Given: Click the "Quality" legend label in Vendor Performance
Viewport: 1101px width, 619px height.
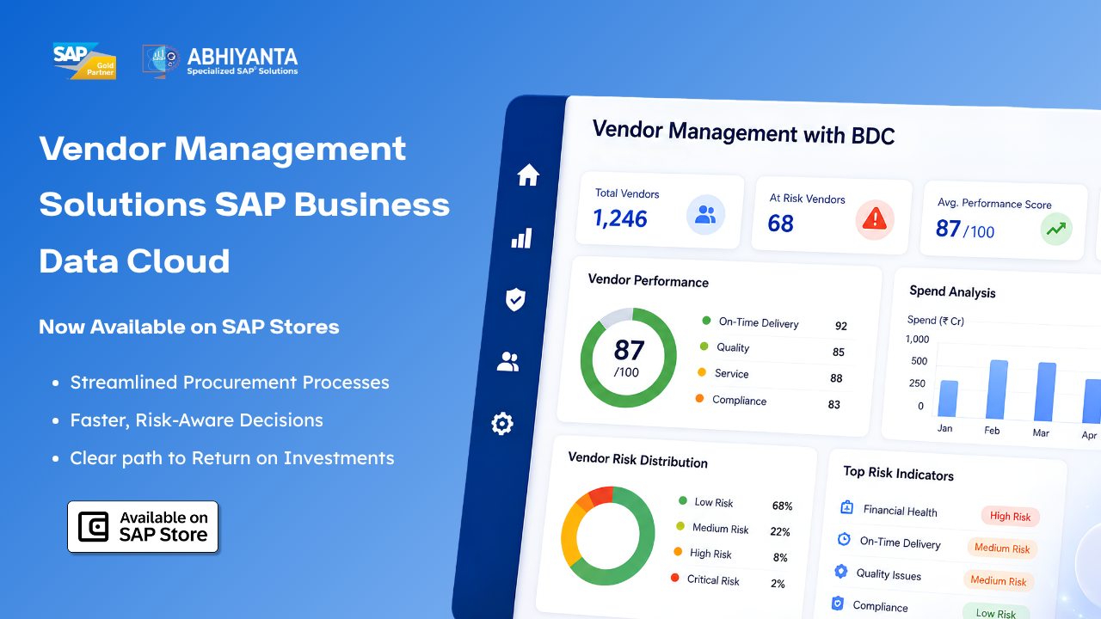Looking at the screenshot, I should tap(733, 347).
